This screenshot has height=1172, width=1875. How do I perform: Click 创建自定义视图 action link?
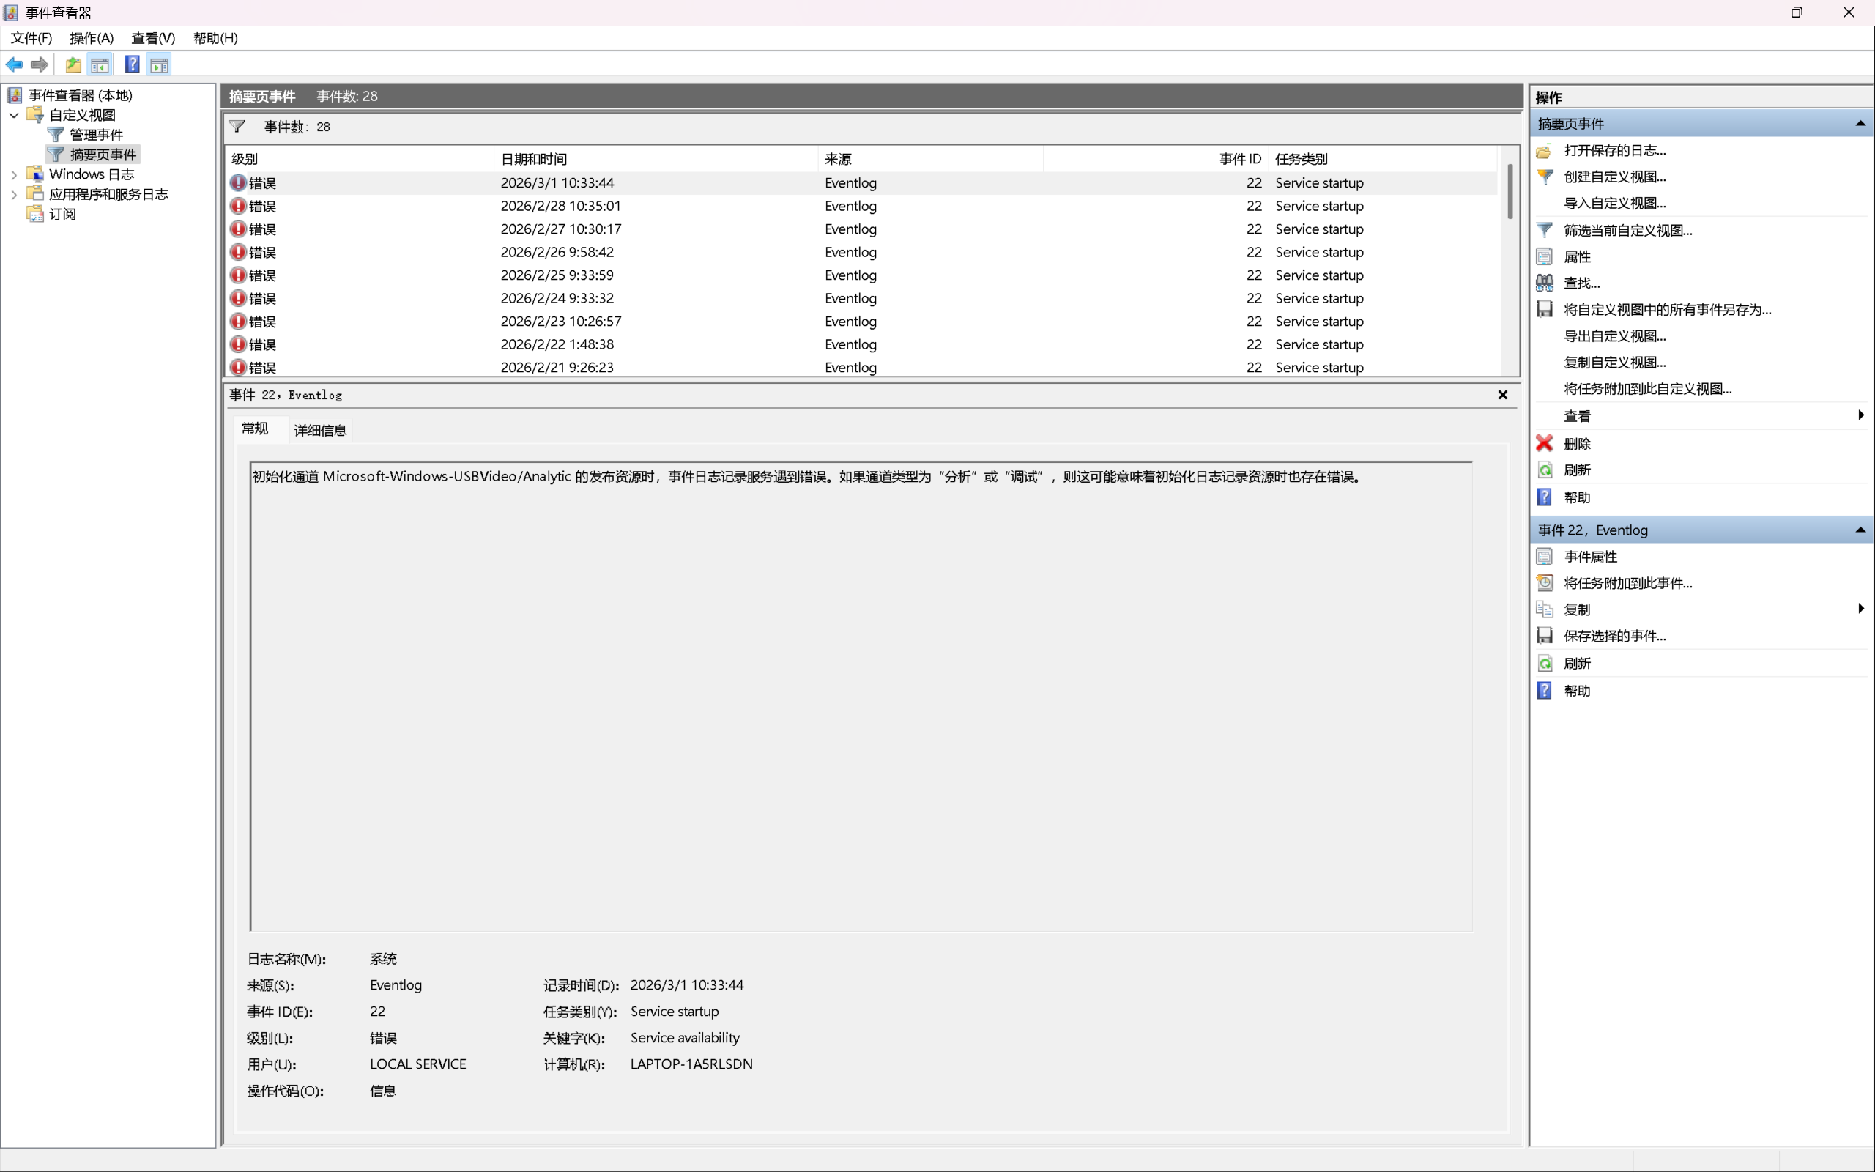pyautogui.click(x=1614, y=177)
